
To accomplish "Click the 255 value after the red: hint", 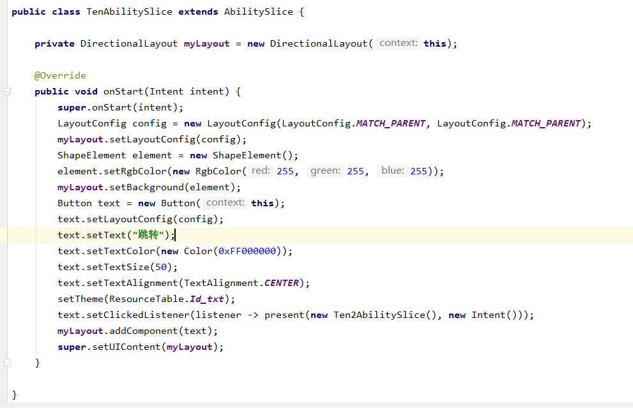I will 286,171.
